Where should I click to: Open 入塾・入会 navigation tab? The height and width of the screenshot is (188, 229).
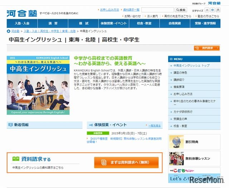tap(22, 23)
